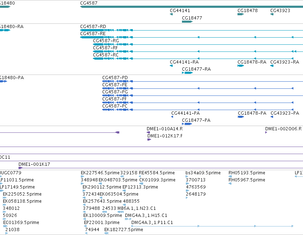
Task: Click the DME1-002O06.R purple arrow
Action: pos(266,132)
